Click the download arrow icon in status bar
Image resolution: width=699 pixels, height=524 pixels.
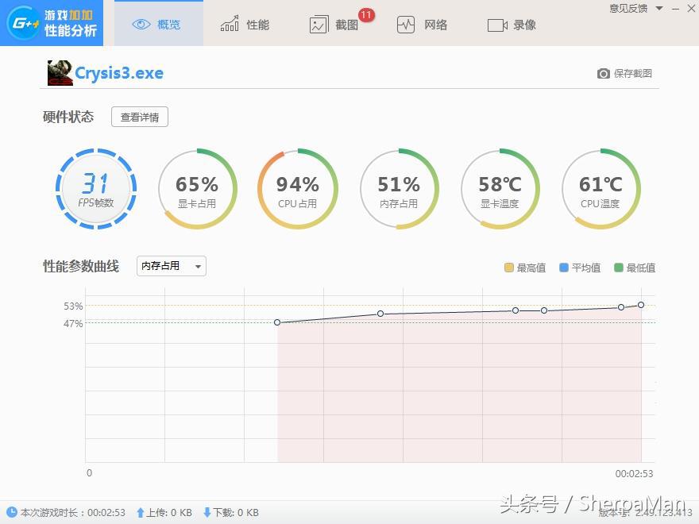[207, 512]
